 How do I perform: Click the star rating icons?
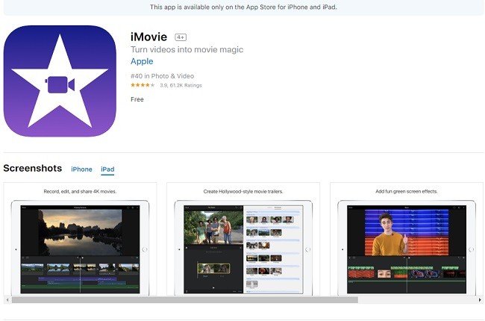(143, 85)
